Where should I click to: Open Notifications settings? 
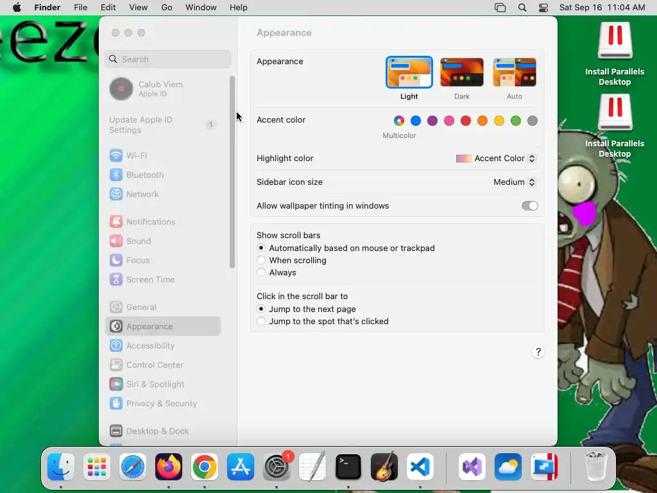(162, 221)
